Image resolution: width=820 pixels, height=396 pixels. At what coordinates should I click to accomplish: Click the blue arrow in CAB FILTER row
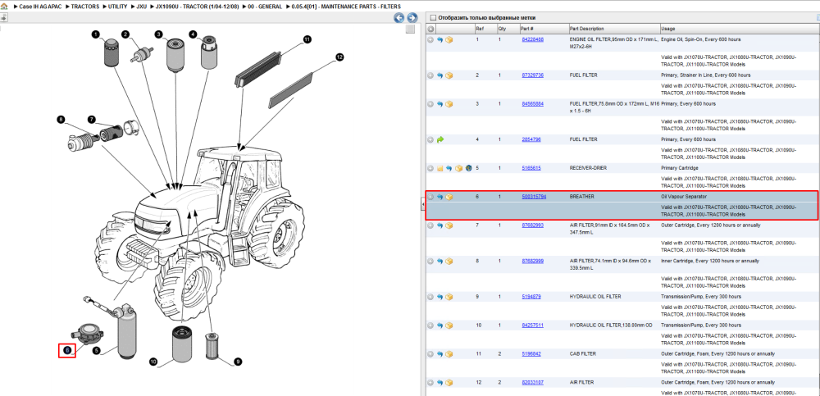pos(440,354)
